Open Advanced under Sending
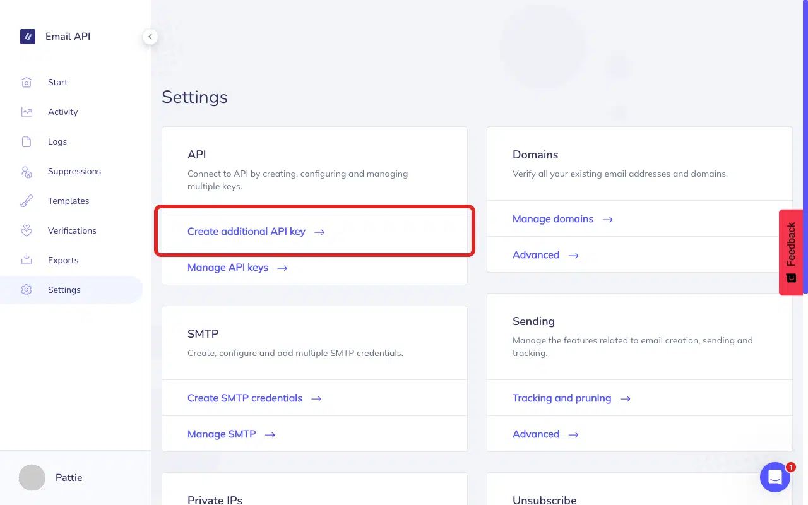 point(536,434)
